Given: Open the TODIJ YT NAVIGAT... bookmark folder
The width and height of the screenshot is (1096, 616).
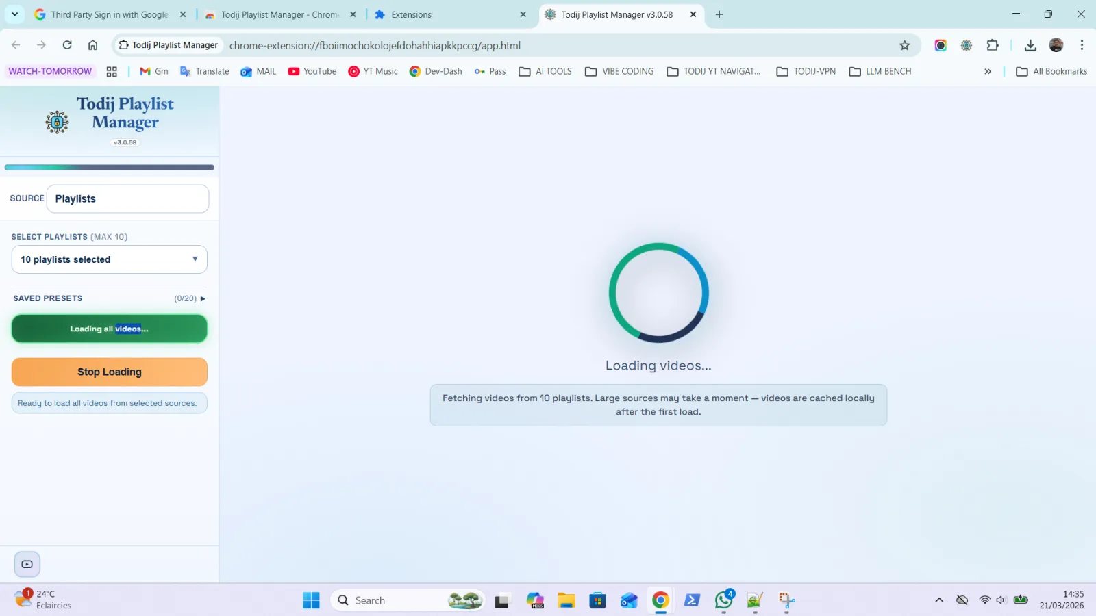Looking at the screenshot, I should point(714,71).
